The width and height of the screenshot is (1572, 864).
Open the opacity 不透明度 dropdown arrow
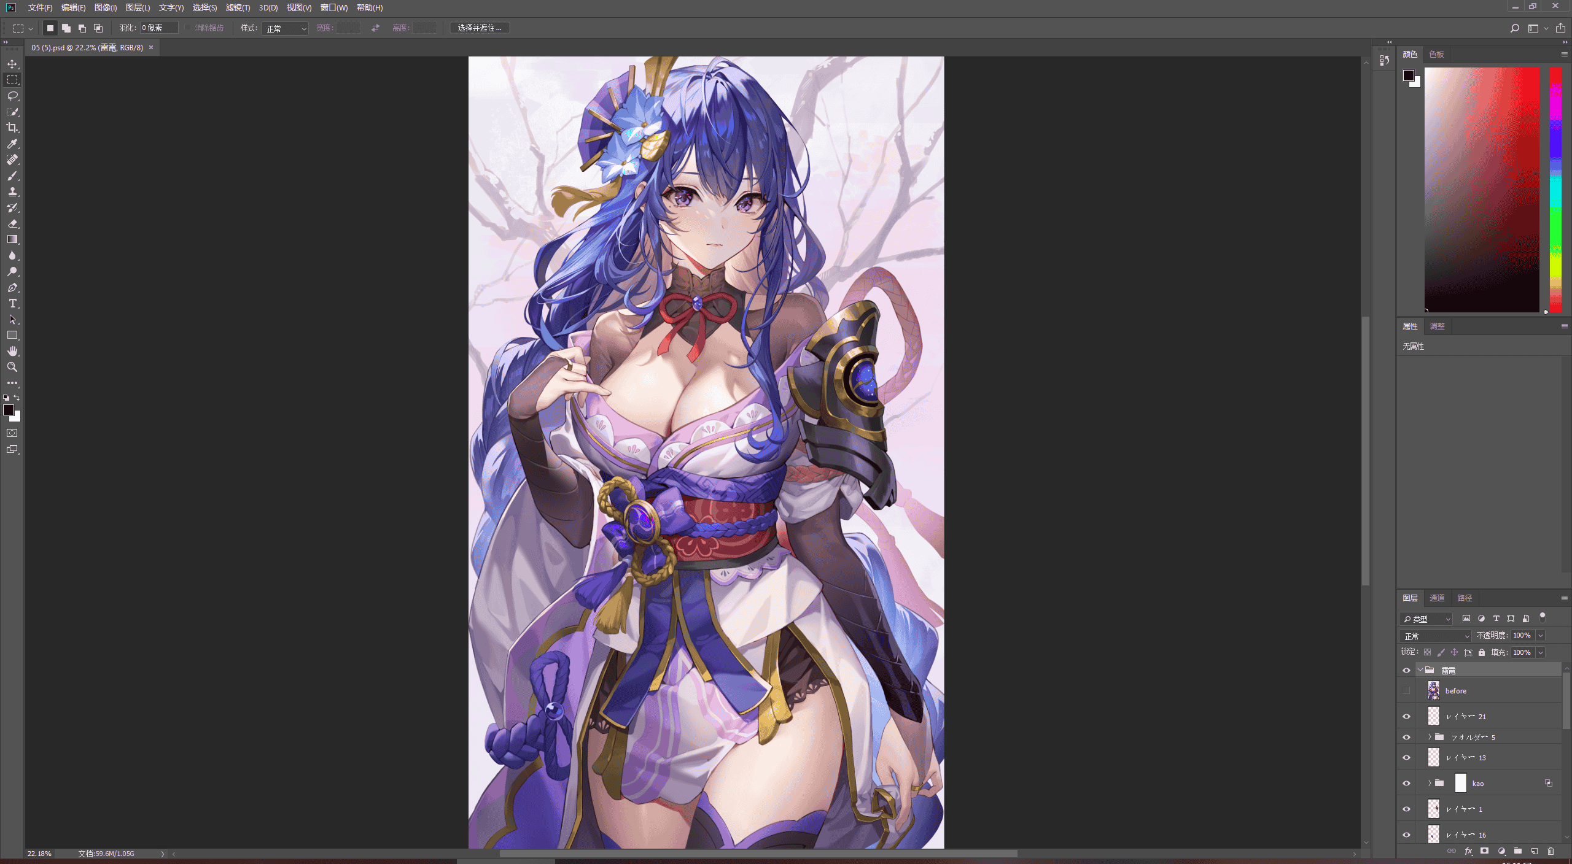[1540, 636]
